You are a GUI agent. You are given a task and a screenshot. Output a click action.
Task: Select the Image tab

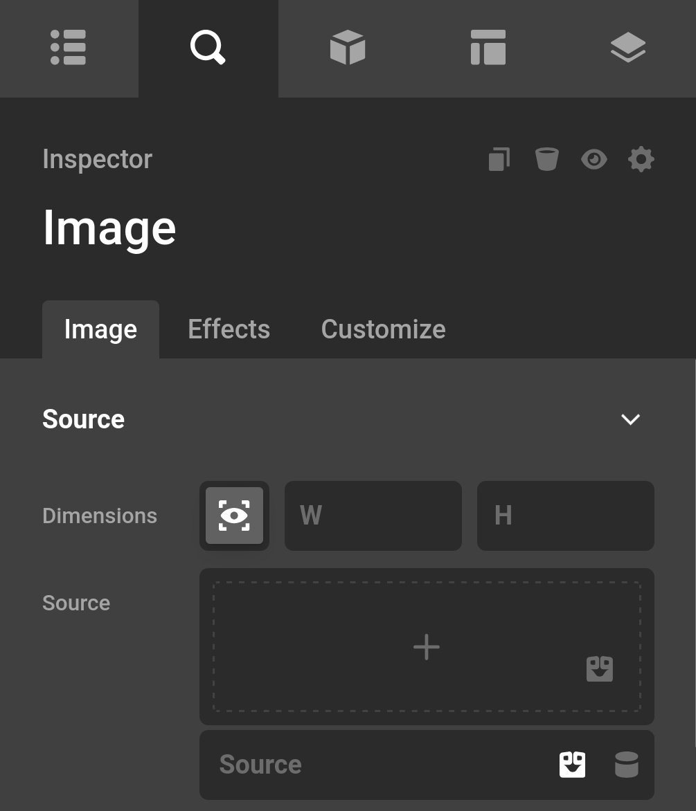coord(100,329)
